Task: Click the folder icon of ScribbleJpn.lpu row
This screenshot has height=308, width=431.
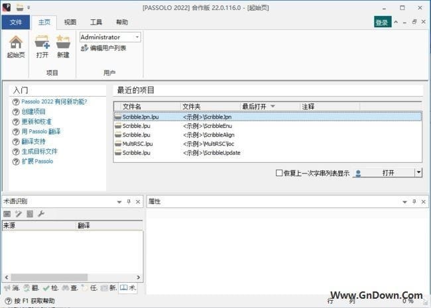Action: 118,117
